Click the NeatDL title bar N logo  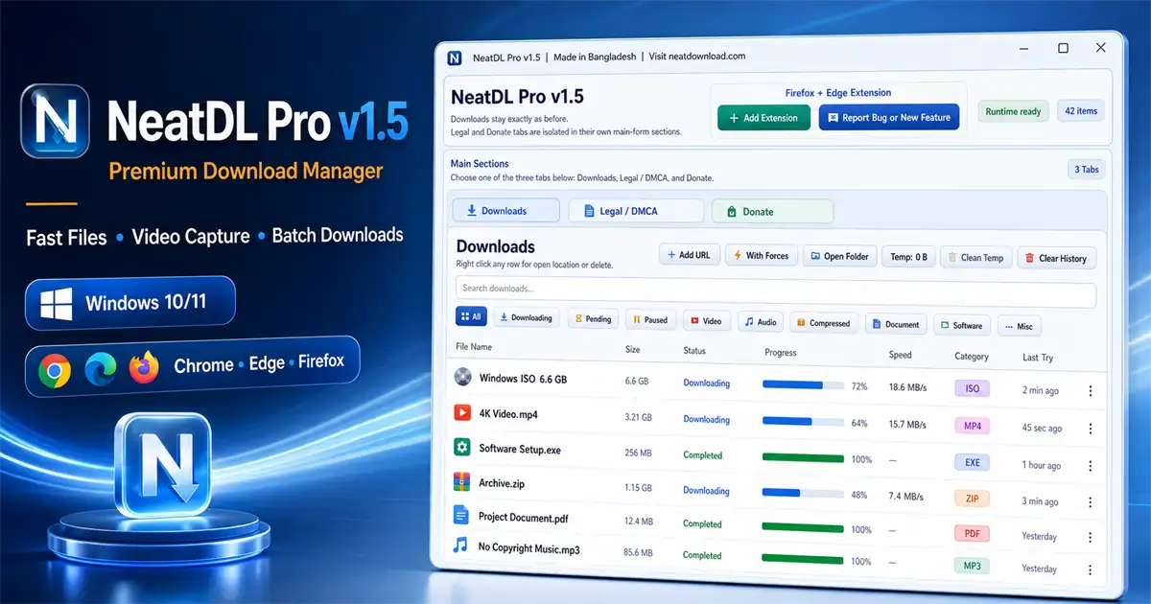pyautogui.click(x=455, y=57)
